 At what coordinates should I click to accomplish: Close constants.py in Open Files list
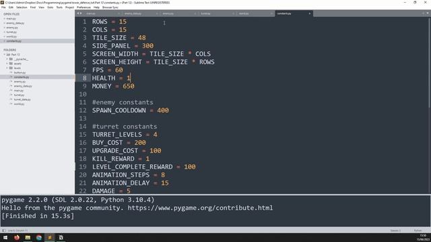click(x=5, y=41)
